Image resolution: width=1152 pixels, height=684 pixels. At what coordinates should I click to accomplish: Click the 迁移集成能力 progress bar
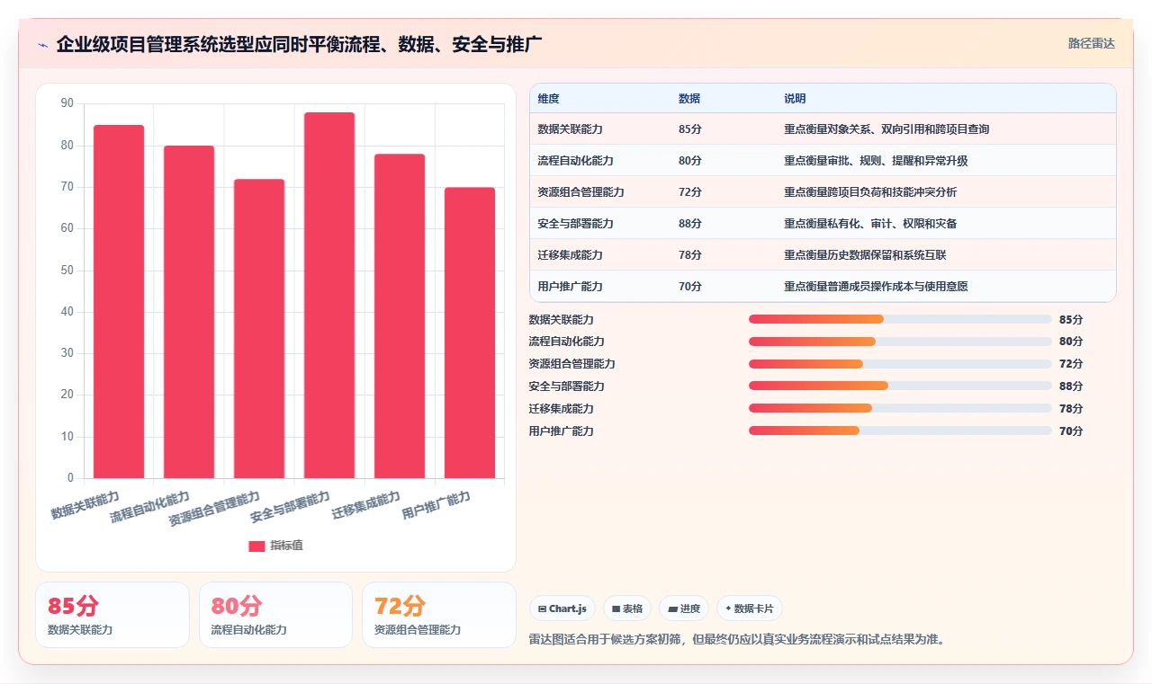pos(900,408)
